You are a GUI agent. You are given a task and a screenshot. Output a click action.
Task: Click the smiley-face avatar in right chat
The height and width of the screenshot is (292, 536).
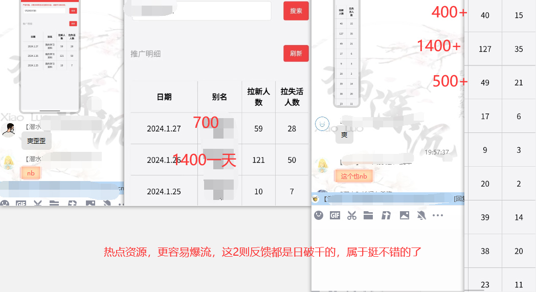coord(322,123)
